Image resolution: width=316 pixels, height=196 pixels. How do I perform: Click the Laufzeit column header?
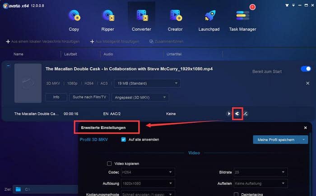click(x=70, y=54)
